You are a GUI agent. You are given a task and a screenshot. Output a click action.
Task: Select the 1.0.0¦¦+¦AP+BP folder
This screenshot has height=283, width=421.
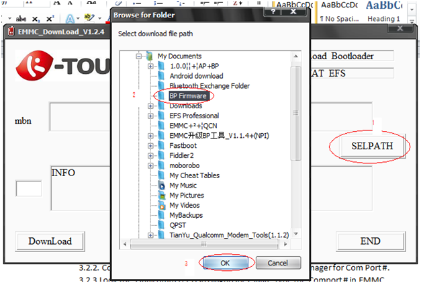195,66
